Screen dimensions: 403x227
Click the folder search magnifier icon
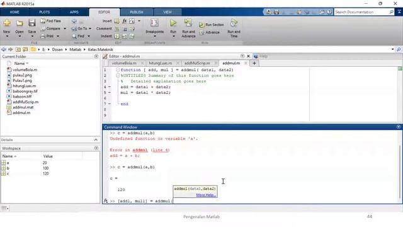click(x=399, y=49)
